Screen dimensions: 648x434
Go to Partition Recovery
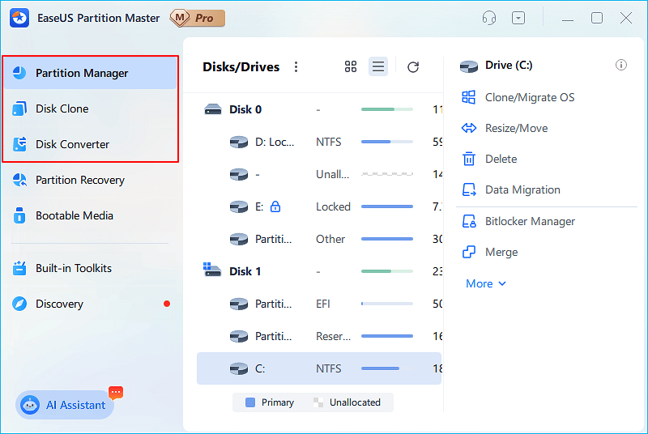(90, 180)
